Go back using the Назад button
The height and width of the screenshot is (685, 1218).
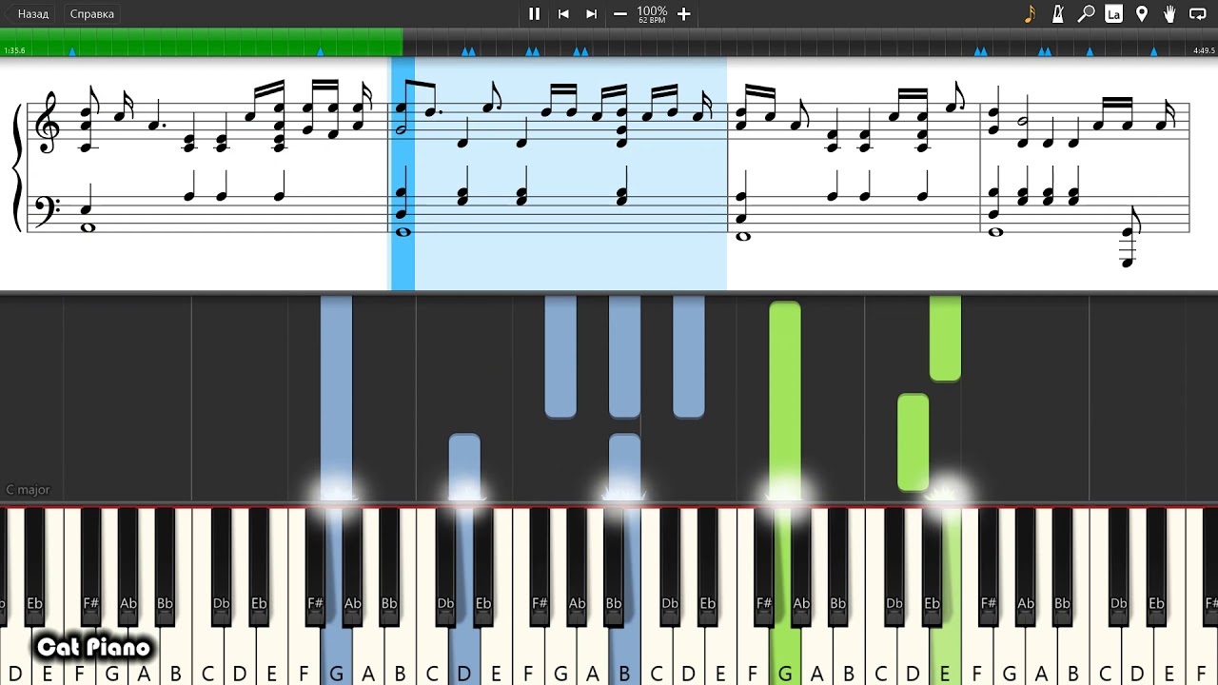click(27, 14)
